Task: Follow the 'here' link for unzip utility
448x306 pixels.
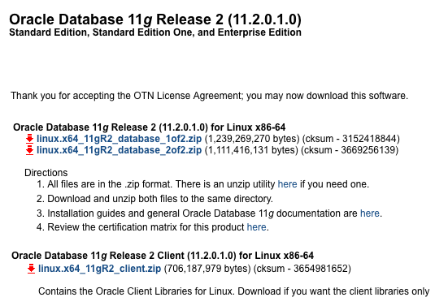Action: [x=288, y=184]
